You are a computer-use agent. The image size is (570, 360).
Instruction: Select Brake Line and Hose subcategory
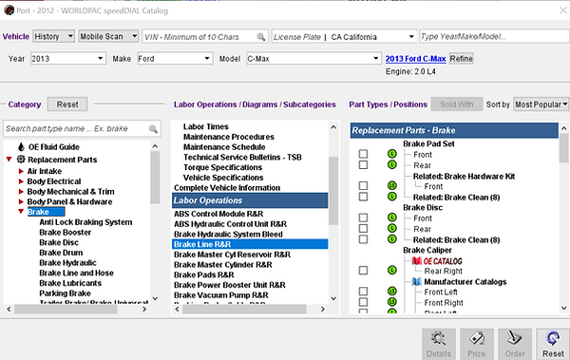76,273
